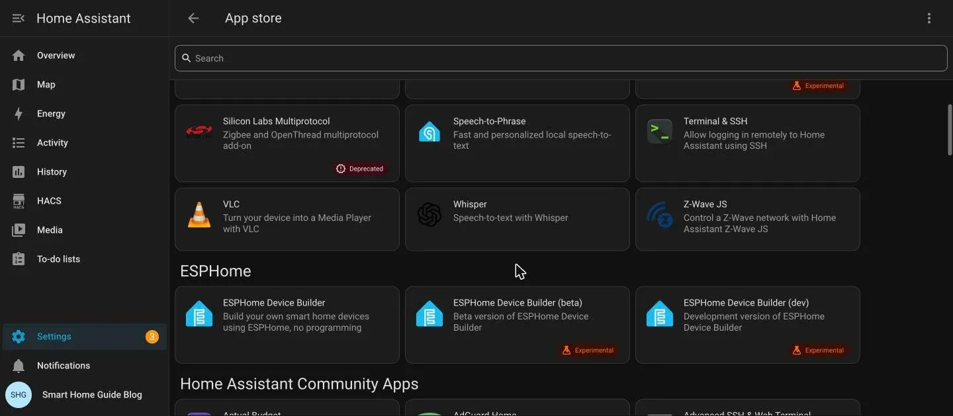Screen dimensions: 953x416
Task: Click the Home Assistant sidebar title
Action: pos(83,19)
